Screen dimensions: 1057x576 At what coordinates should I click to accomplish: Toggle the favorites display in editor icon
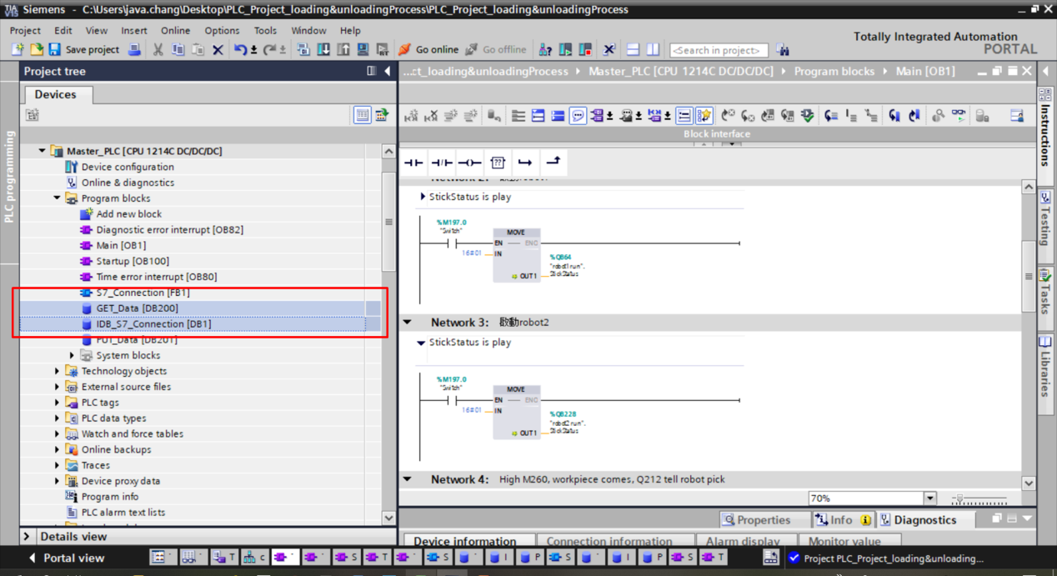coord(704,116)
